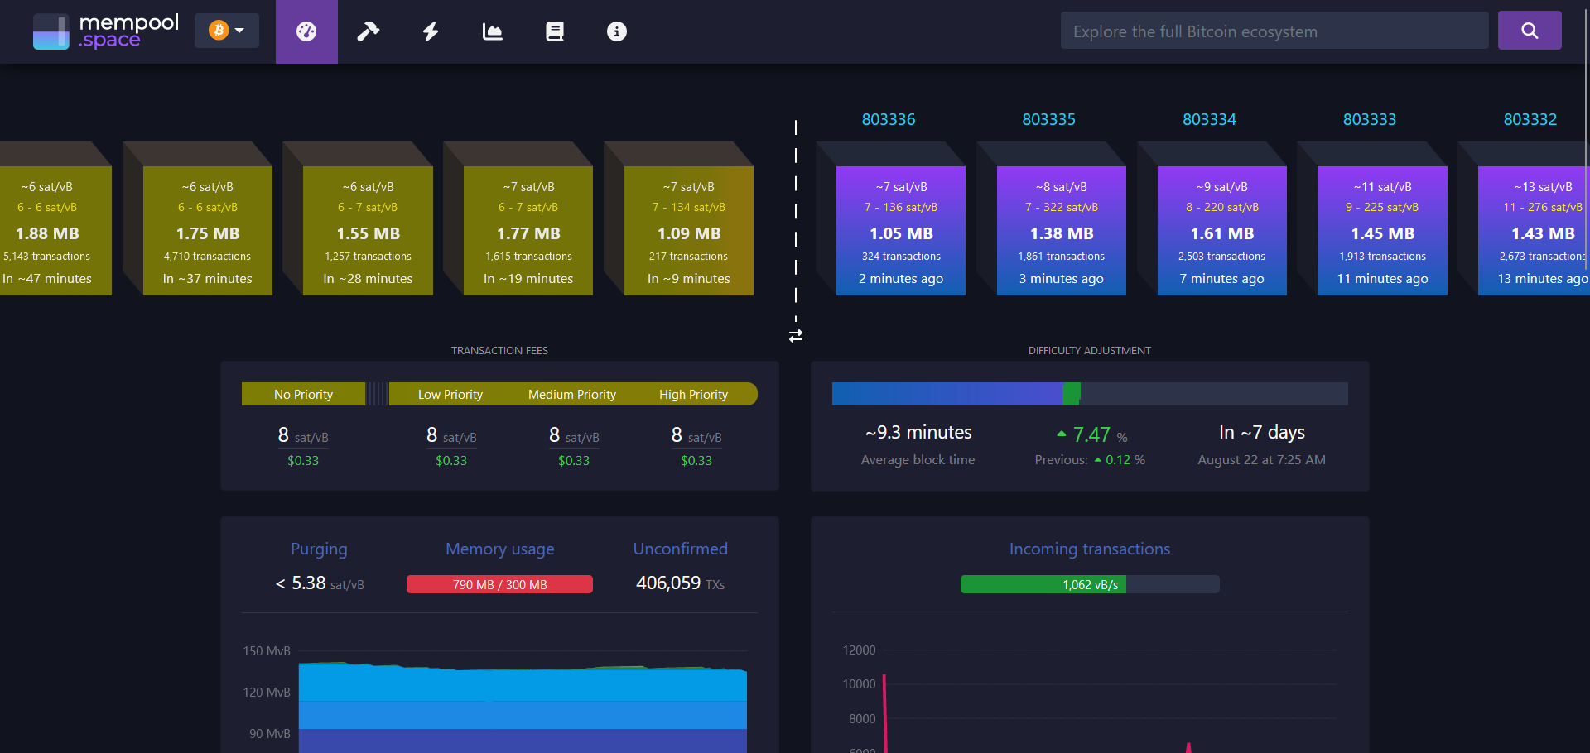This screenshot has width=1590, height=753.
Task: Click the purple search magnifier button
Action: pos(1529,31)
